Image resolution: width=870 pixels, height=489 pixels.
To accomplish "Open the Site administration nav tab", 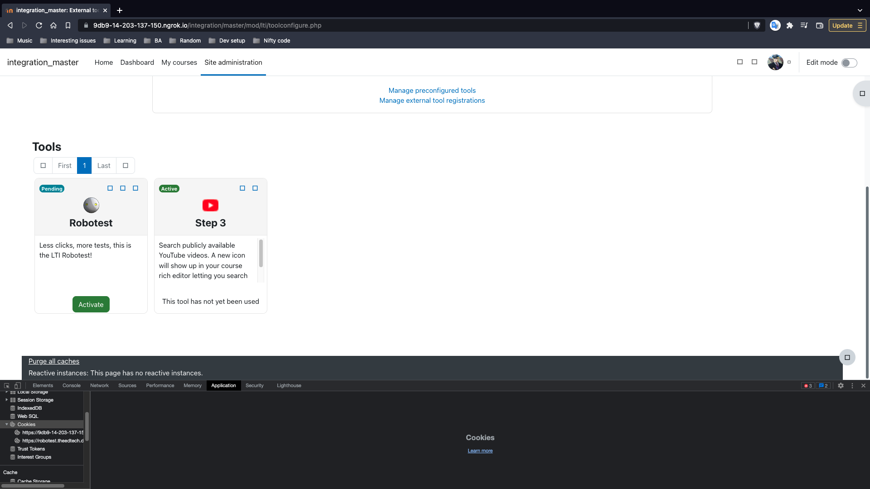I will point(233,62).
